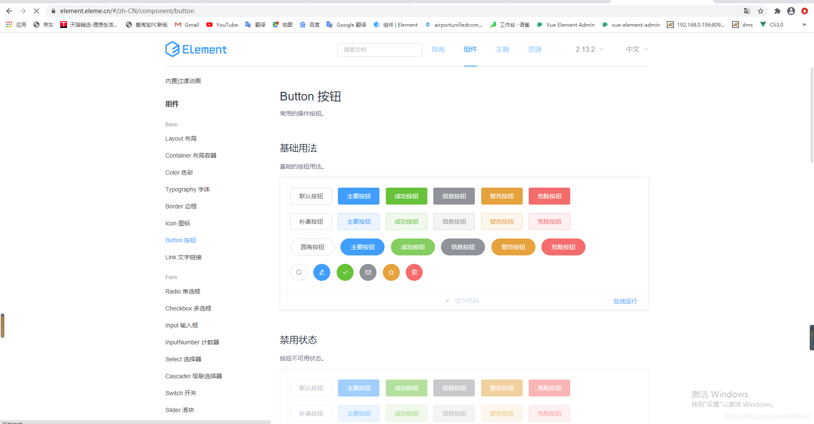
Task: Switch to the 资源 nav tab
Action: click(535, 49)
